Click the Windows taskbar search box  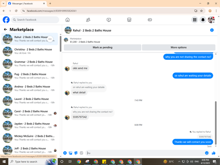(x=33, y=161)
